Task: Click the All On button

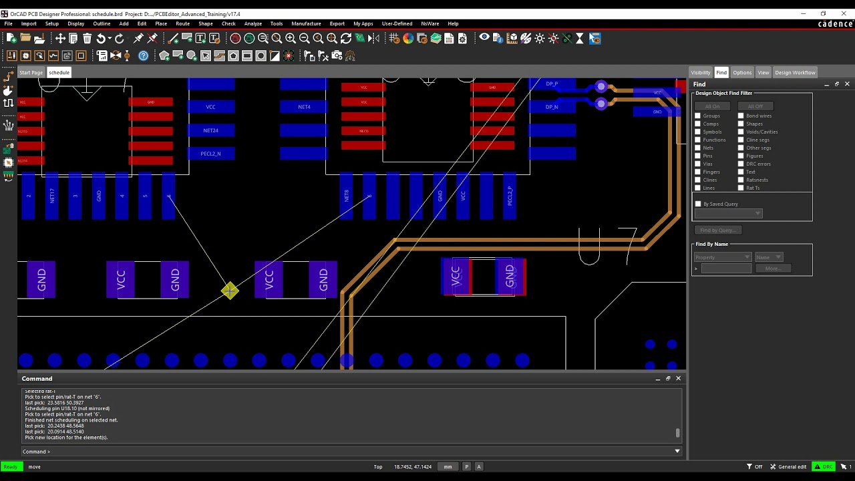Action: point(712,106)
